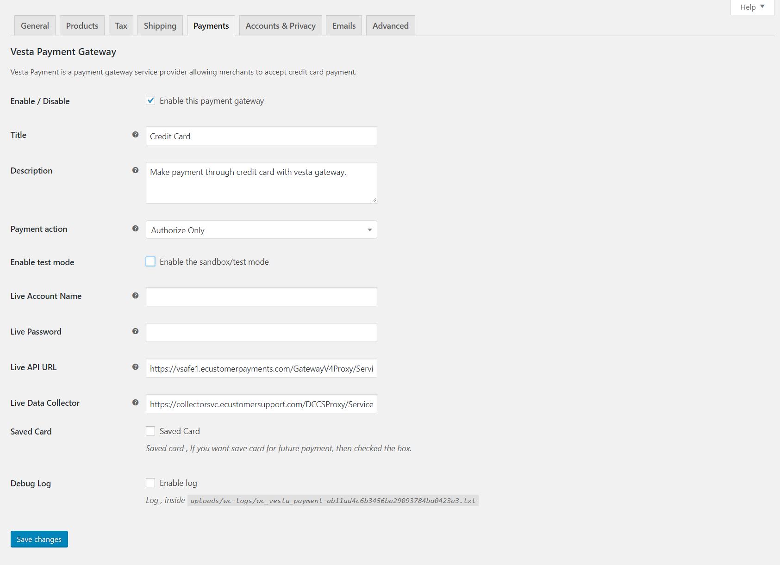Open Accounts & Privacy tab
Viewport: 780px width, 565px height.
pyautogui.click(x=281, y=25)
